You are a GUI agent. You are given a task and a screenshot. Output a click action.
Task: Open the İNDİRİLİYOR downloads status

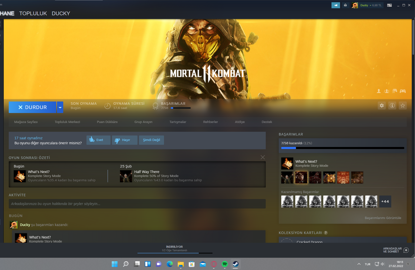(x=174, y=247)
